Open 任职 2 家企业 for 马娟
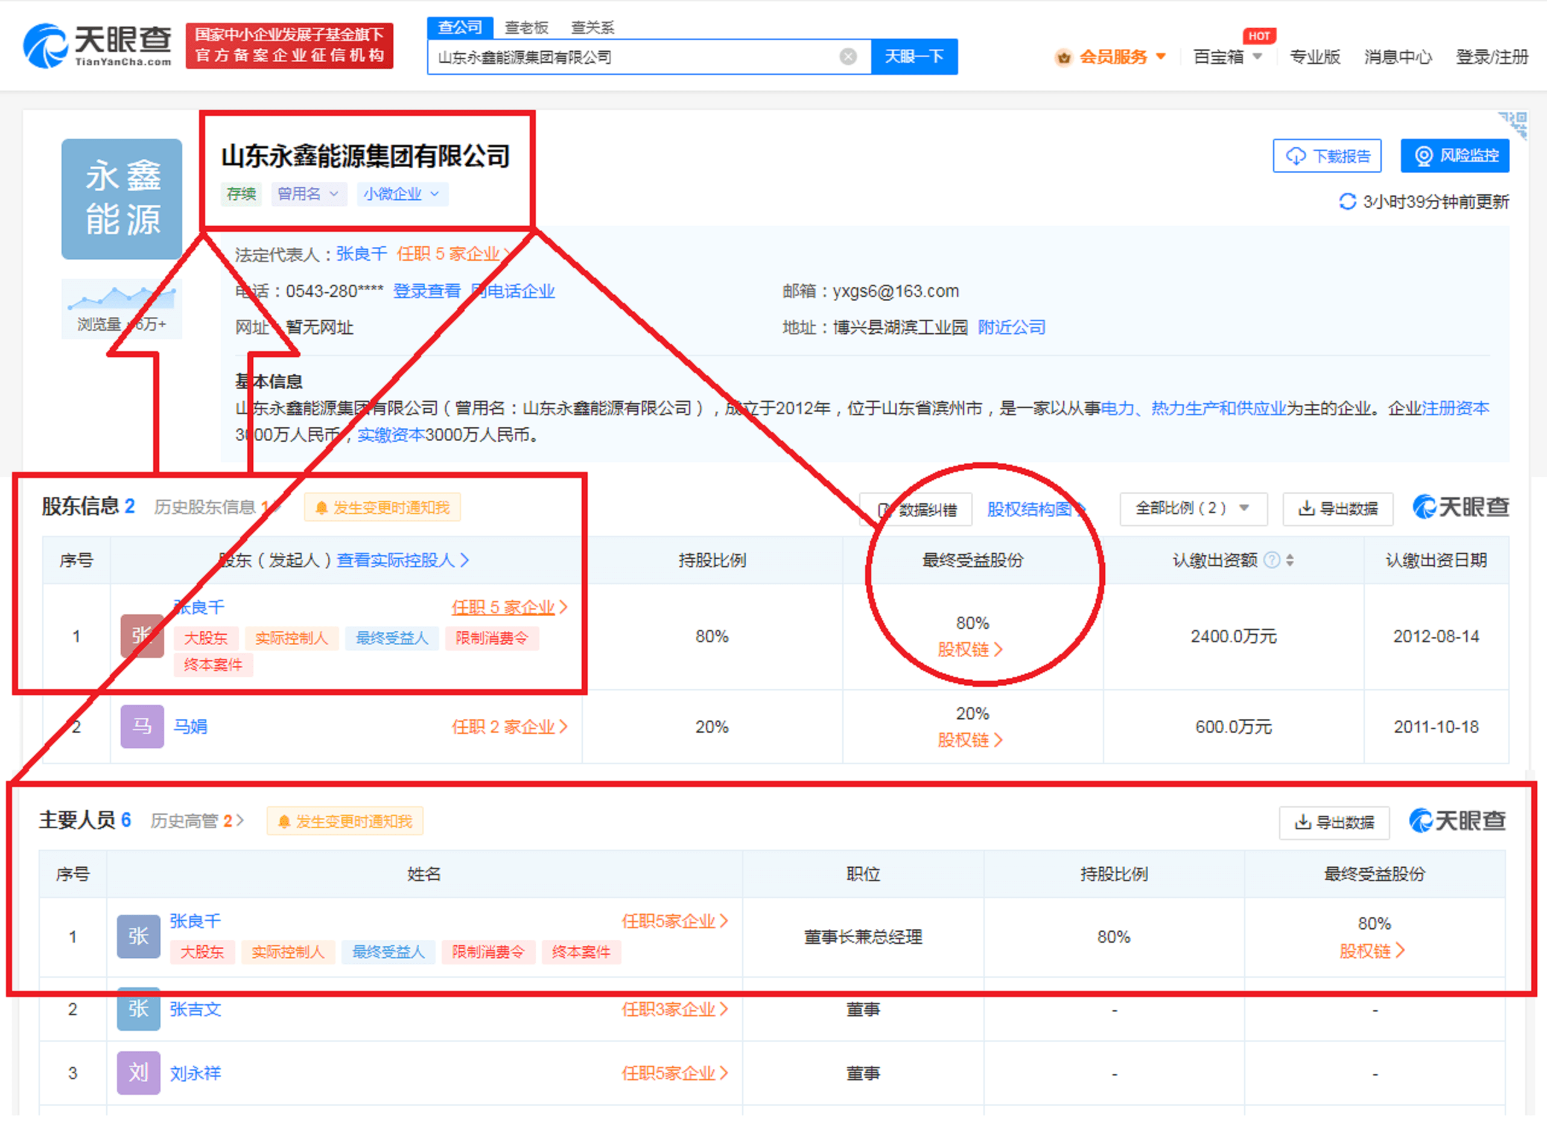Viewport: 1547px width, 1137px height. click(510, 727)
